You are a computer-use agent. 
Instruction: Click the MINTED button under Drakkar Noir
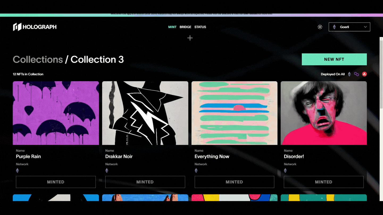click(x=145, y=182)
